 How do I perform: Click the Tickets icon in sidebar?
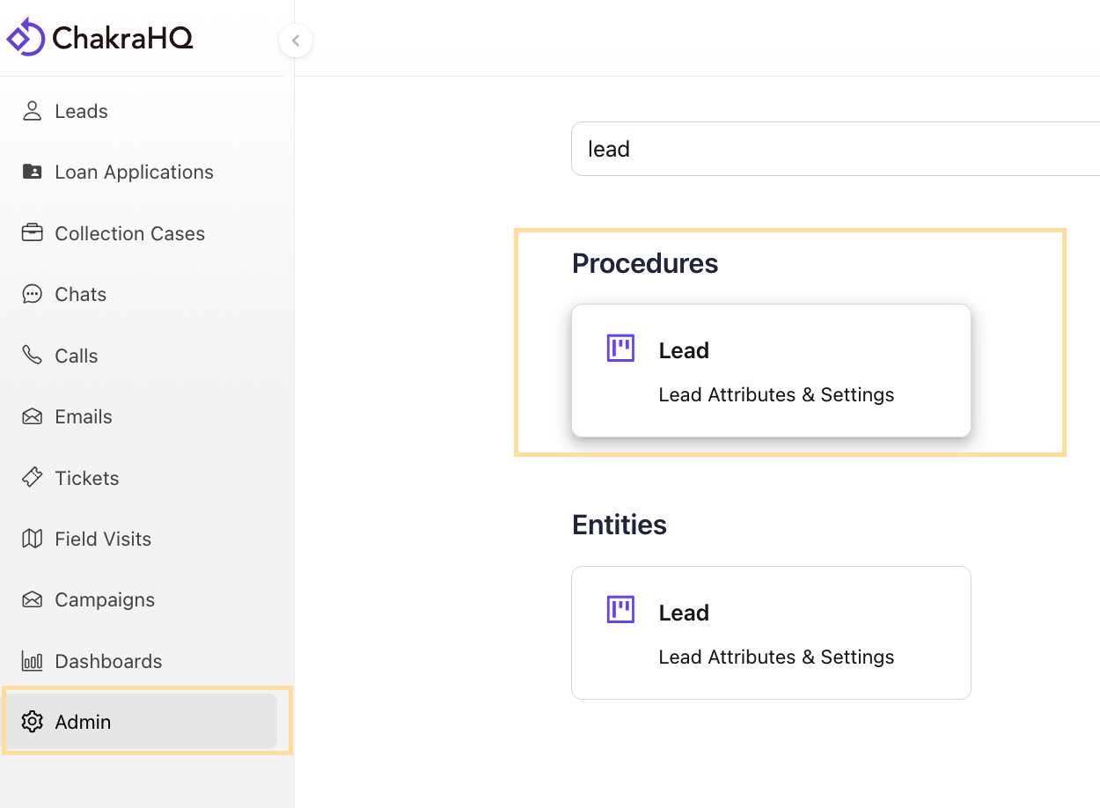(33, 478)
